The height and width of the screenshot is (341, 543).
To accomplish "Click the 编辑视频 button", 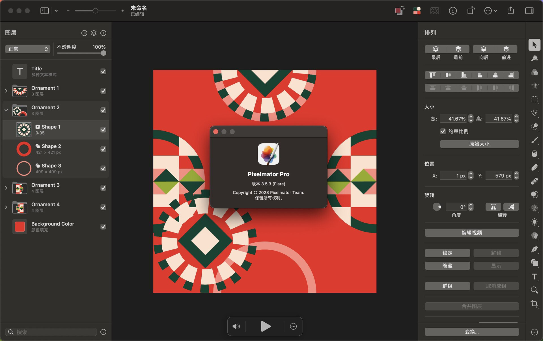I will click(x=472, y=233).
